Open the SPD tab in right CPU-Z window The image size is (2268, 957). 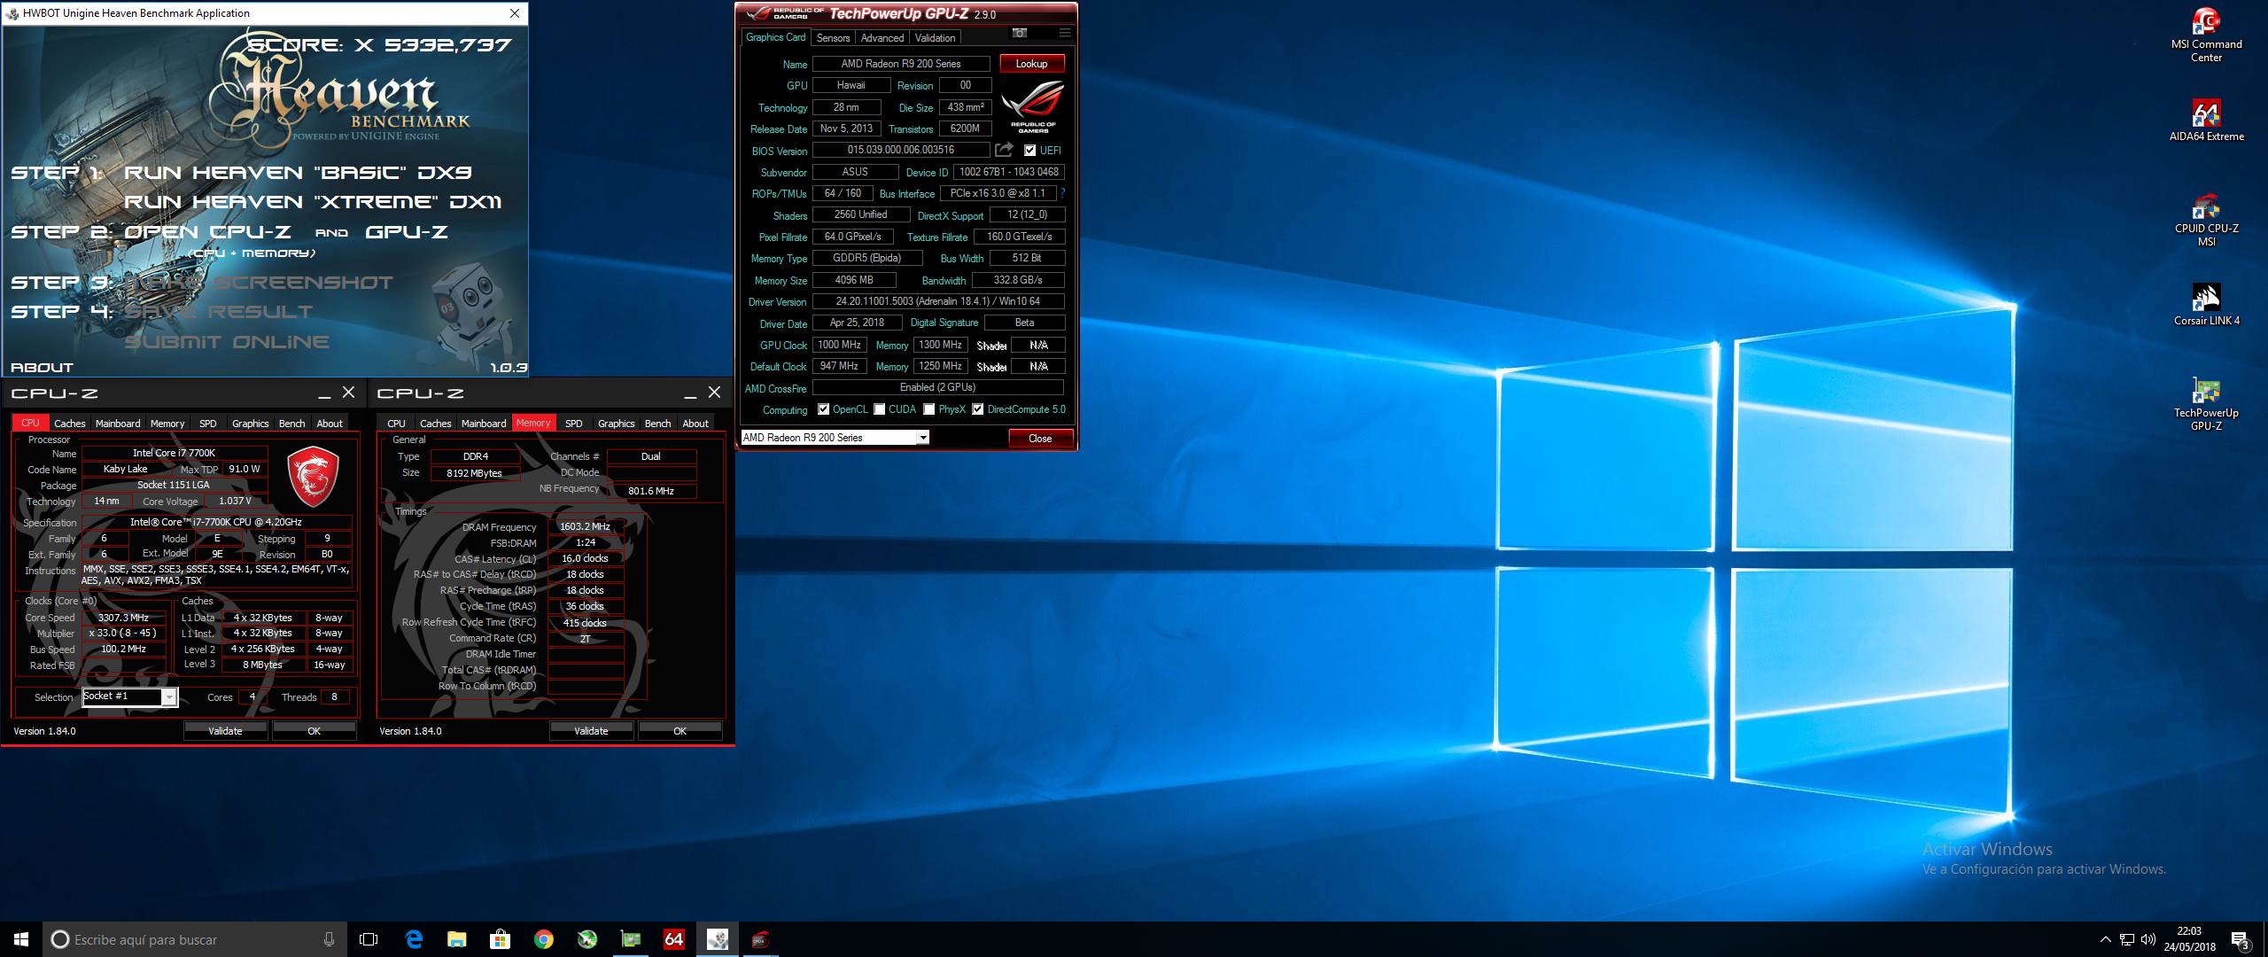pyautogui.click(x=574, y=424)
